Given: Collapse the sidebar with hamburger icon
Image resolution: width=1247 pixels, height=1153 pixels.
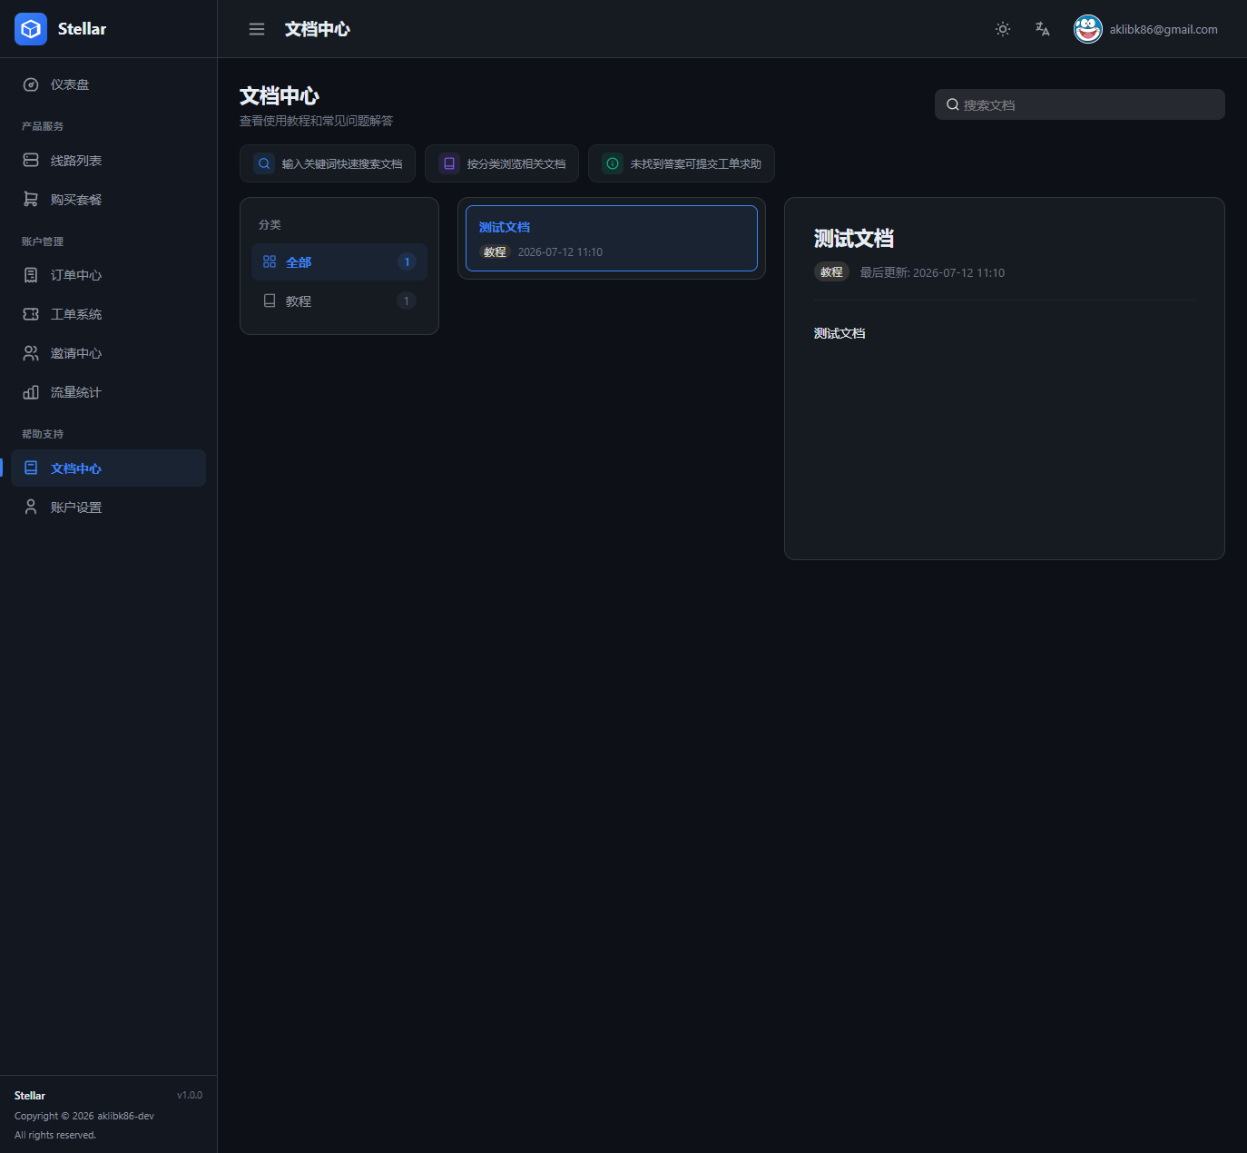Looking at the screenshot, I should [257, 29].
